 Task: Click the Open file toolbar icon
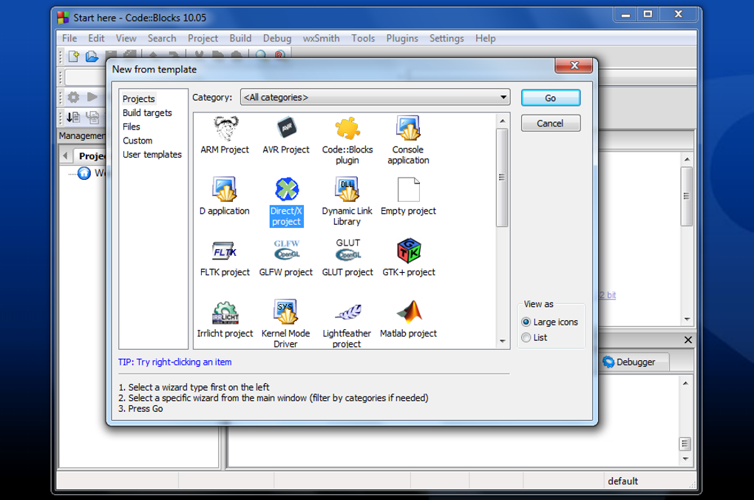point(92,56)
